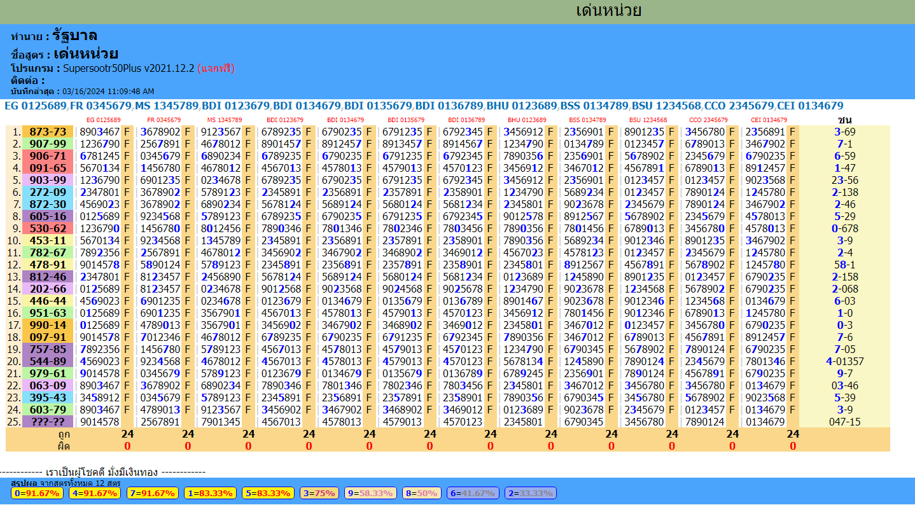
Task: Click the 4=91.67% summary badge
Action: point(95,493)
